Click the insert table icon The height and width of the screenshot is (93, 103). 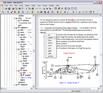56,9
